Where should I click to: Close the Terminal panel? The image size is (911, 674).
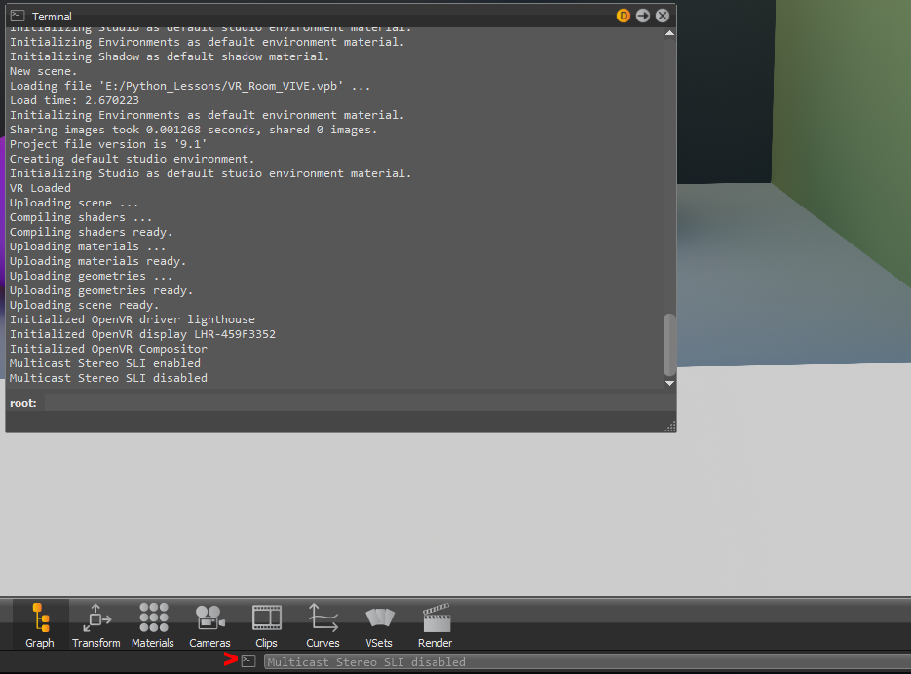(x=663, y=16)
